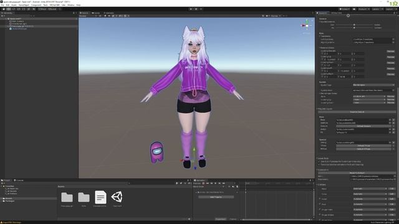Viewport: 399px width, 224px height.
Task: Open the Gizmos dropdown
Action: point(276,16)
